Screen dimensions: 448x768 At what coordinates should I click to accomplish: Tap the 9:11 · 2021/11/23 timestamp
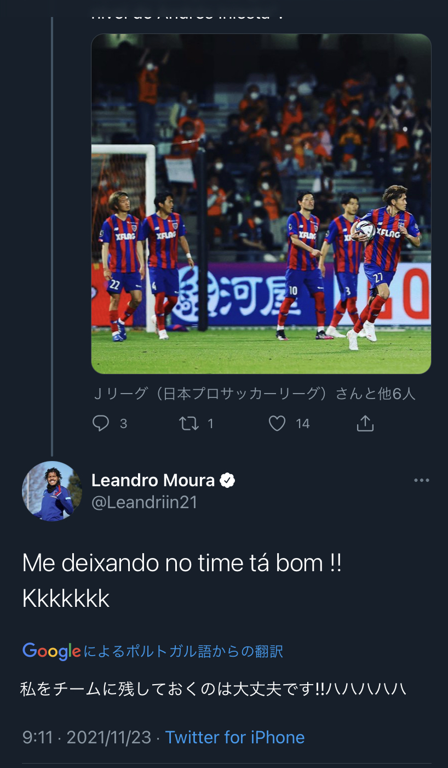87,737
